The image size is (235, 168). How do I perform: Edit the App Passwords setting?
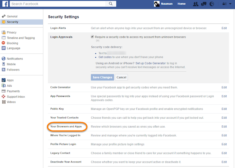coord(224,96)
